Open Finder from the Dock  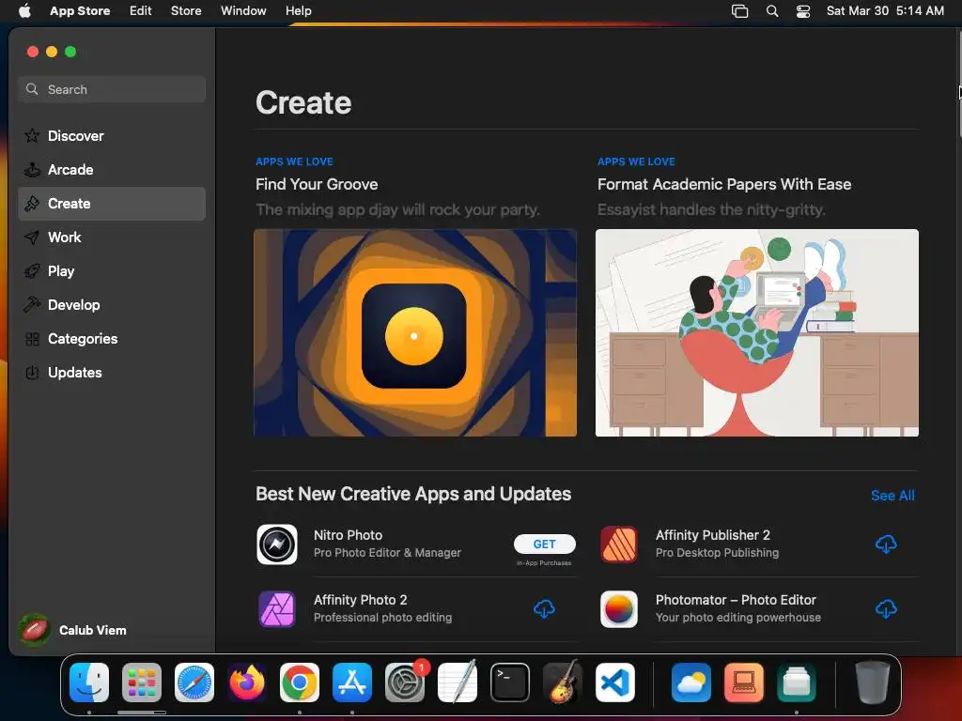click(89, 683)
